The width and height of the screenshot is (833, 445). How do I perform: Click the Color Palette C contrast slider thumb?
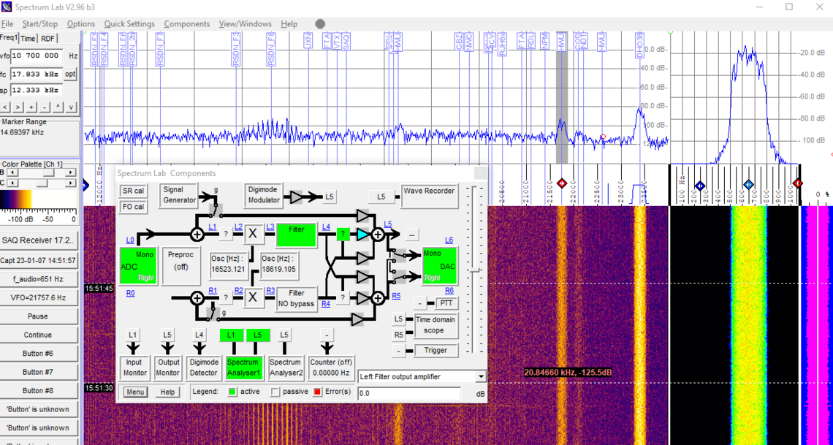42,183
